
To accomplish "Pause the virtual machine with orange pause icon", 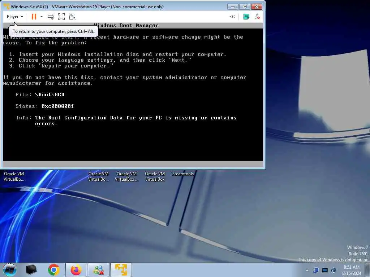I will (34, 17).
